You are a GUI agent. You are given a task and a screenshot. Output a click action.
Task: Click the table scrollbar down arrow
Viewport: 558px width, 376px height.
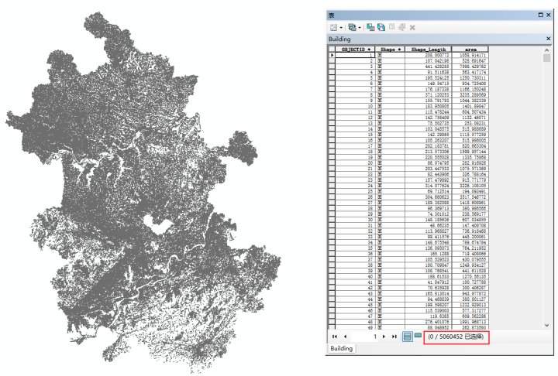click(547, 325)
